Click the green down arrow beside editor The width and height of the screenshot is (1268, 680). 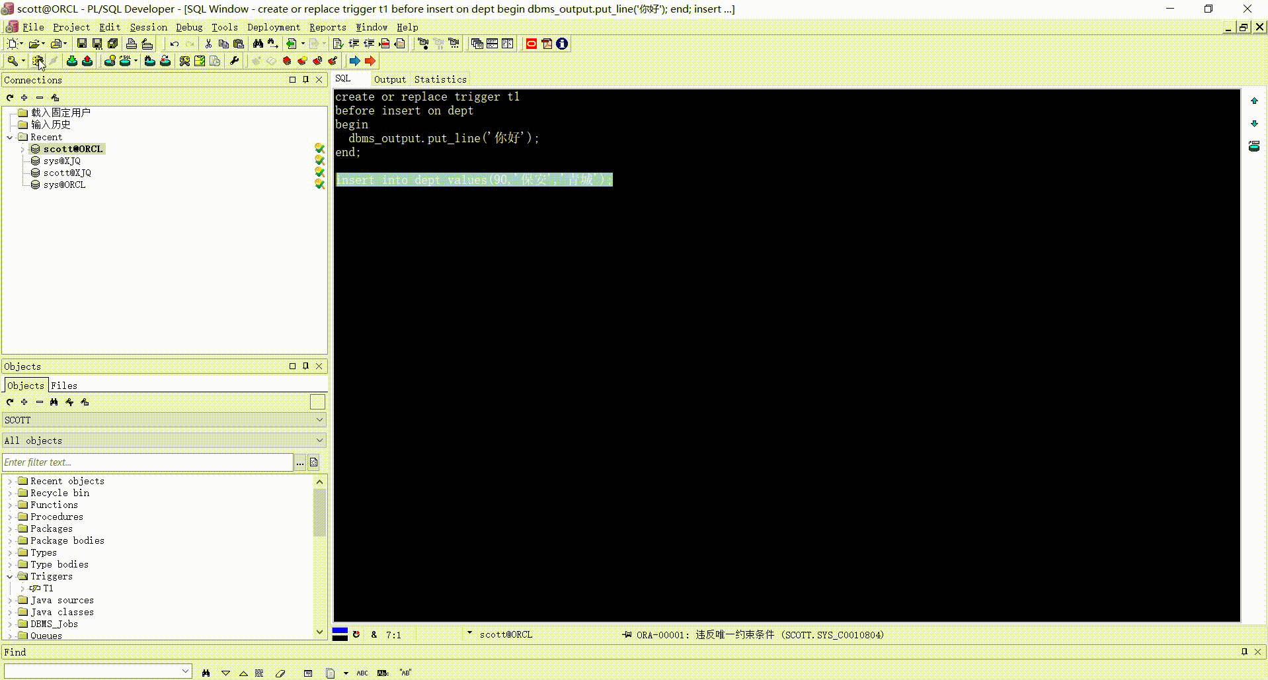(x=1254, y=124)
